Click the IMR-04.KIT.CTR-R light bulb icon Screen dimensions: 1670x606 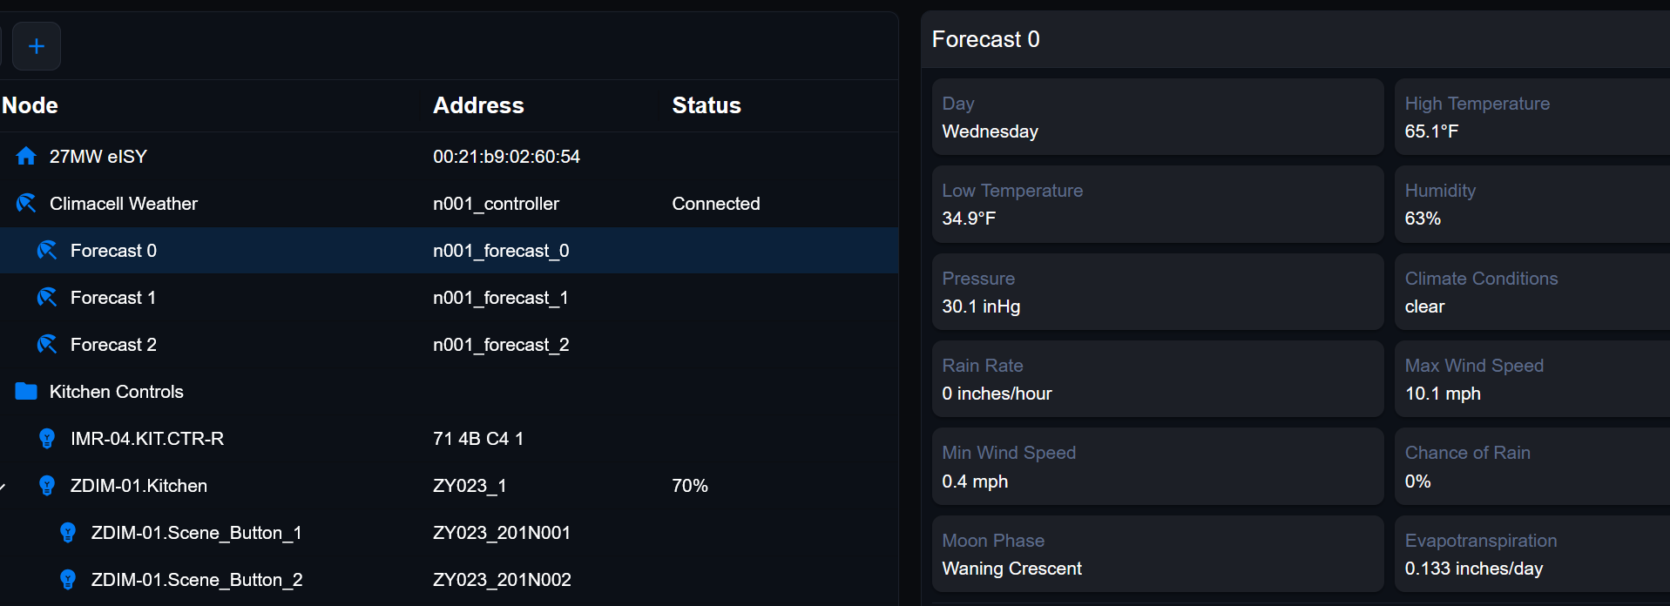(47, 438)
